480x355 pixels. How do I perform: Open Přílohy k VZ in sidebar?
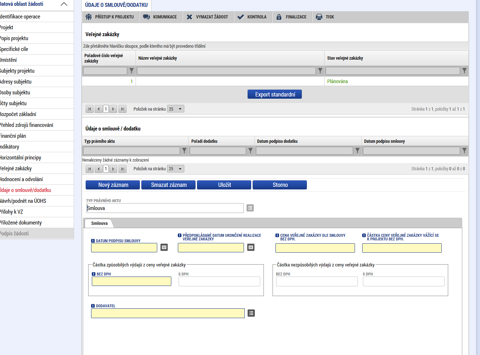37,212
